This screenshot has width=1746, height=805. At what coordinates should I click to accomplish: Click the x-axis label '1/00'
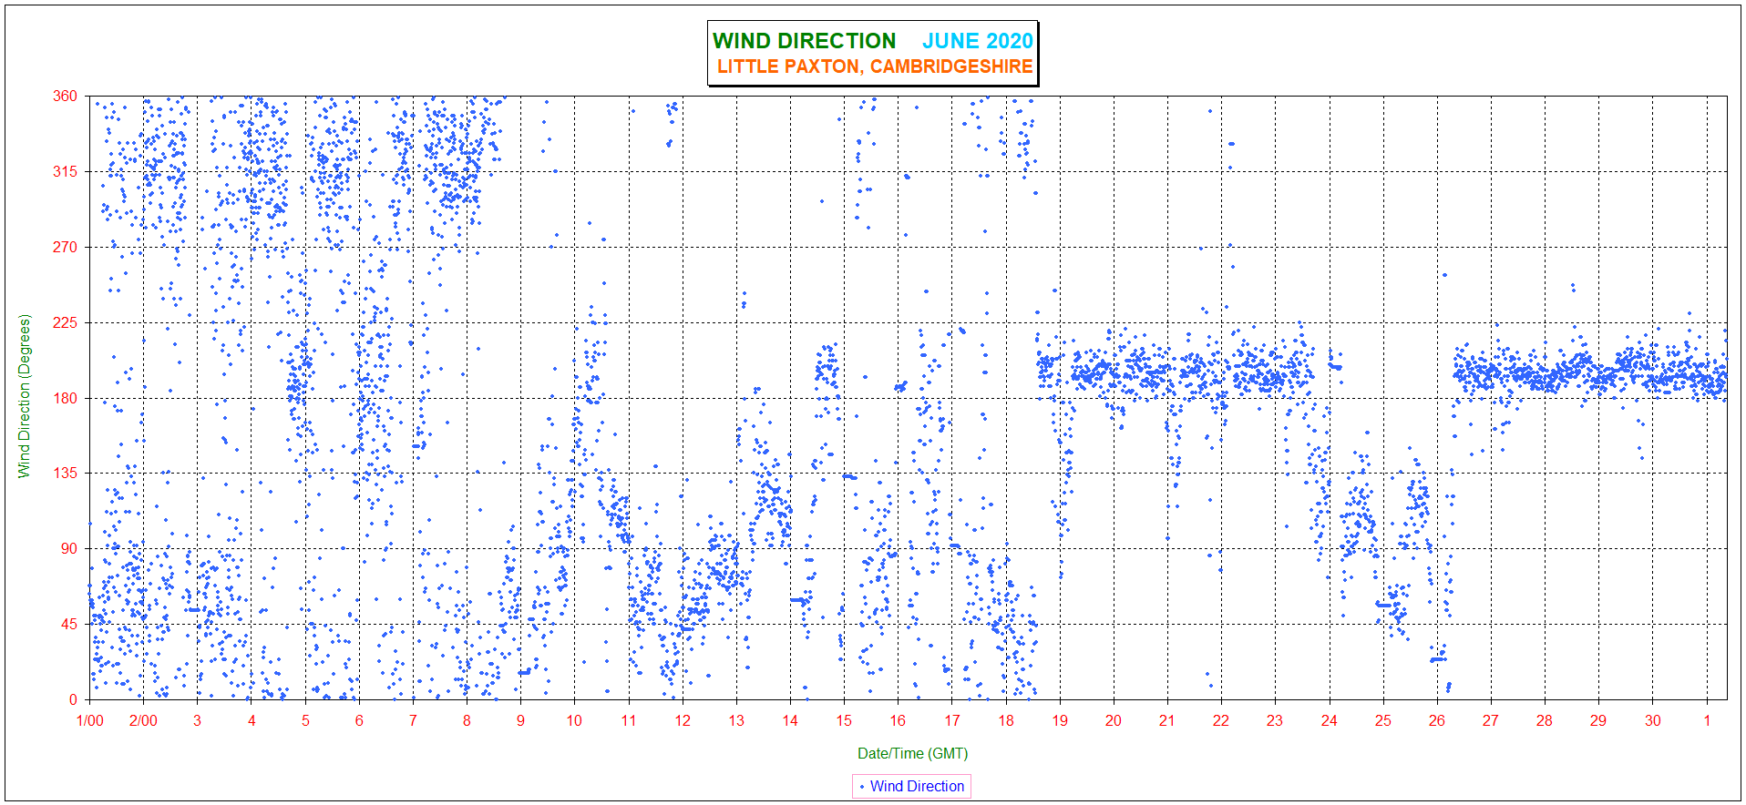(89, 720)
